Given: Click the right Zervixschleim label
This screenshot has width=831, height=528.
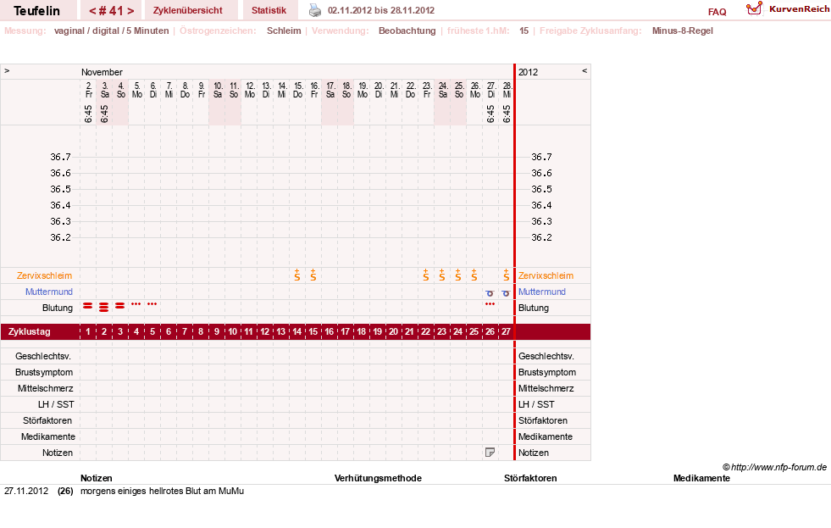Looking at the screenshot, I should 546,275.
